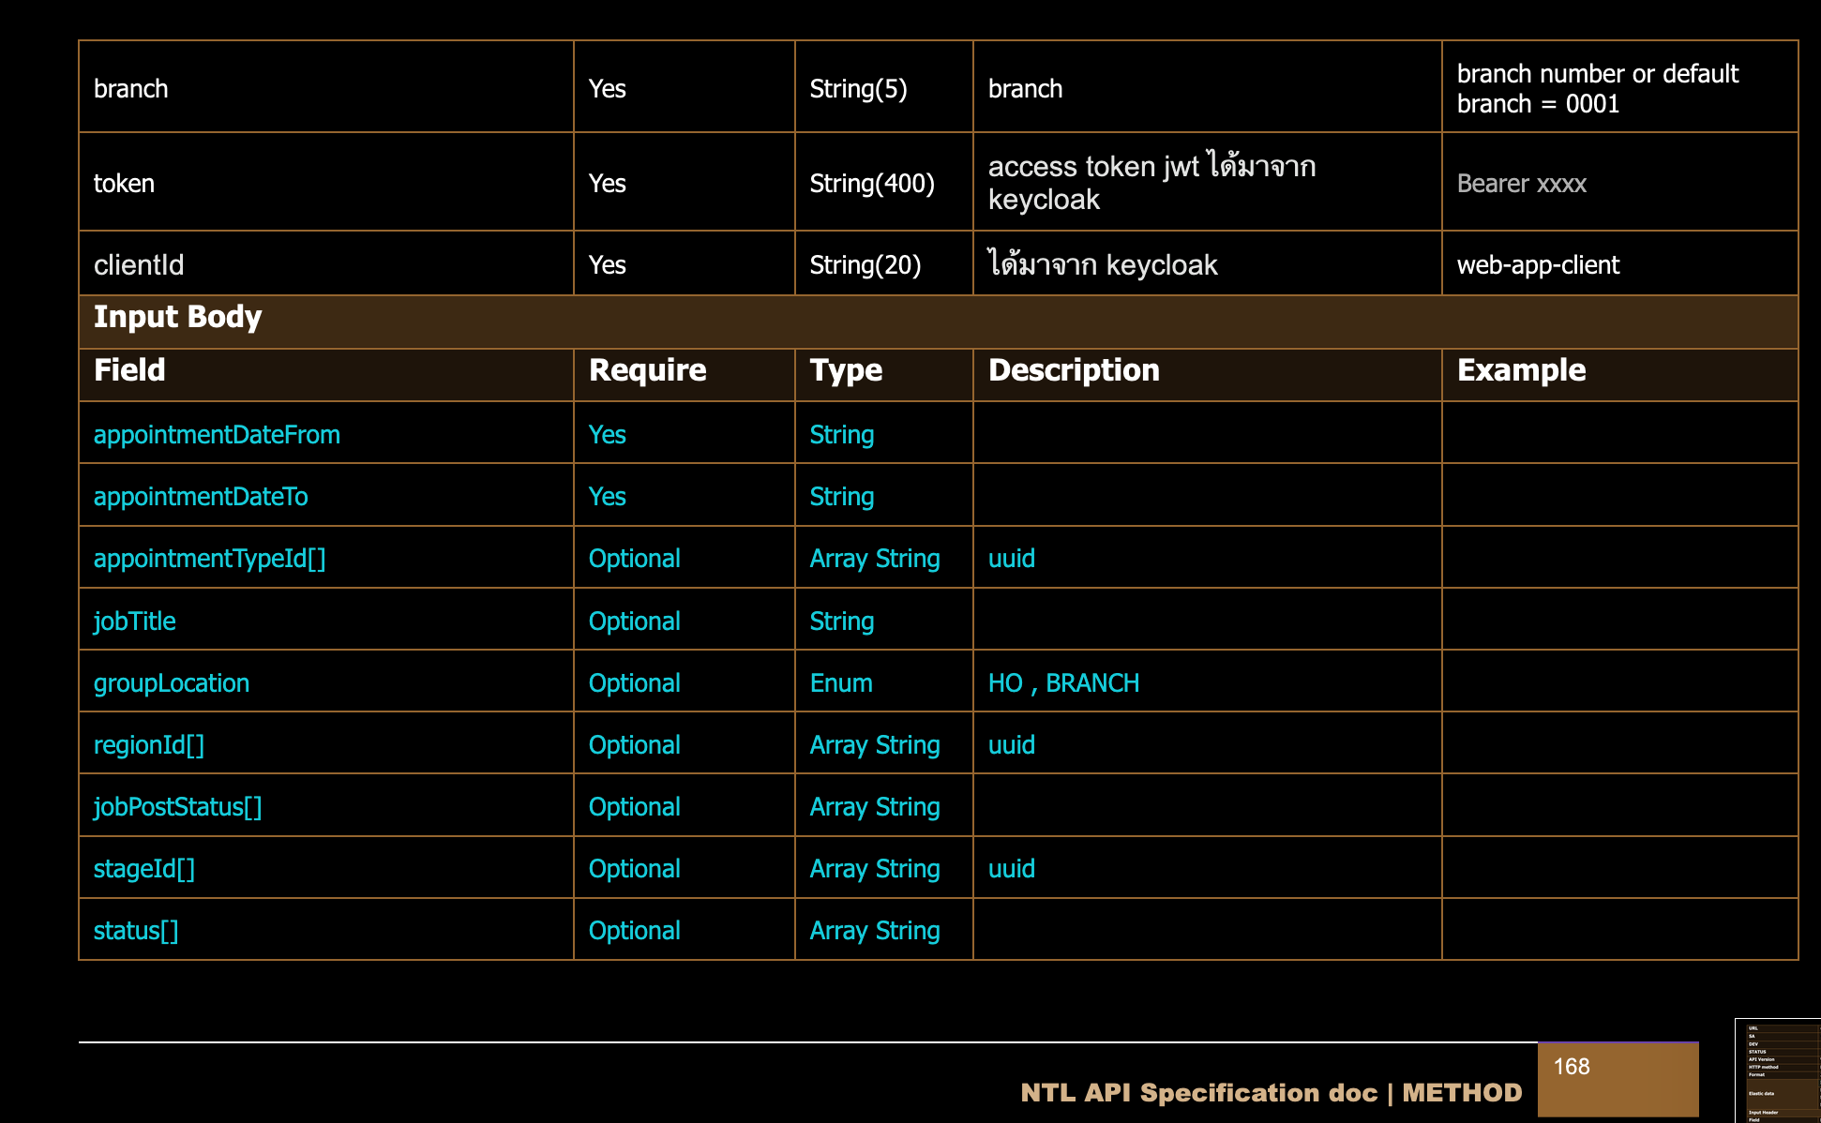Select the Bearer xxxx example text
Screen dimensions: 1821x1123
(x=1521, y=184)
